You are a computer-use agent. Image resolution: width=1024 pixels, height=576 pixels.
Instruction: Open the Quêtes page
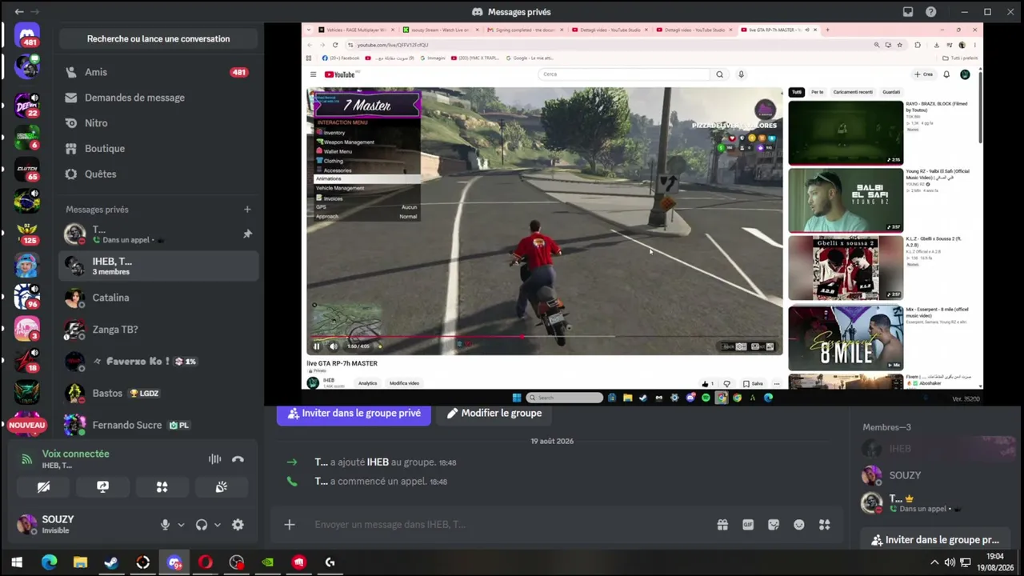pos(158,174)
